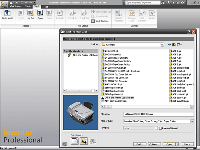Click the Open from Vault ribbon icon
Screen dimensions: 200x150
click(40, 13)
